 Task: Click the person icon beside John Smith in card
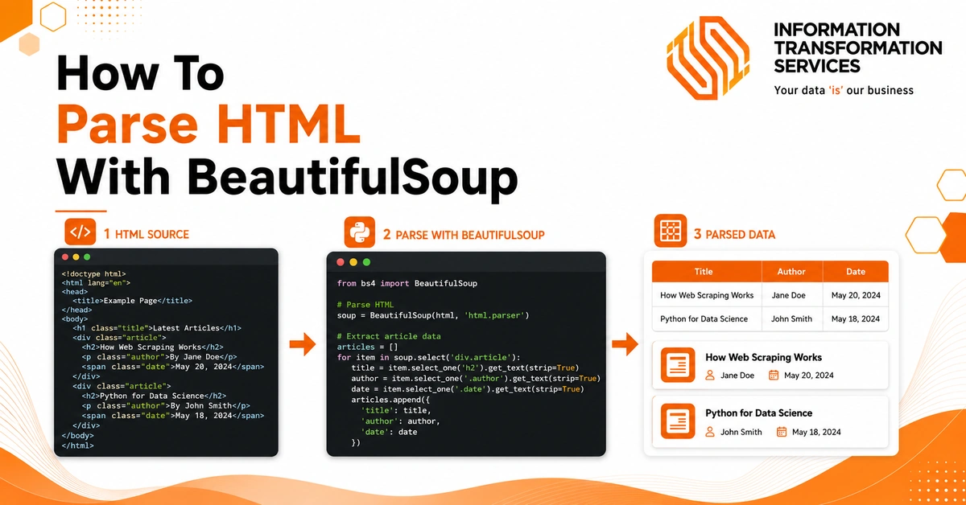click(710, 432)
